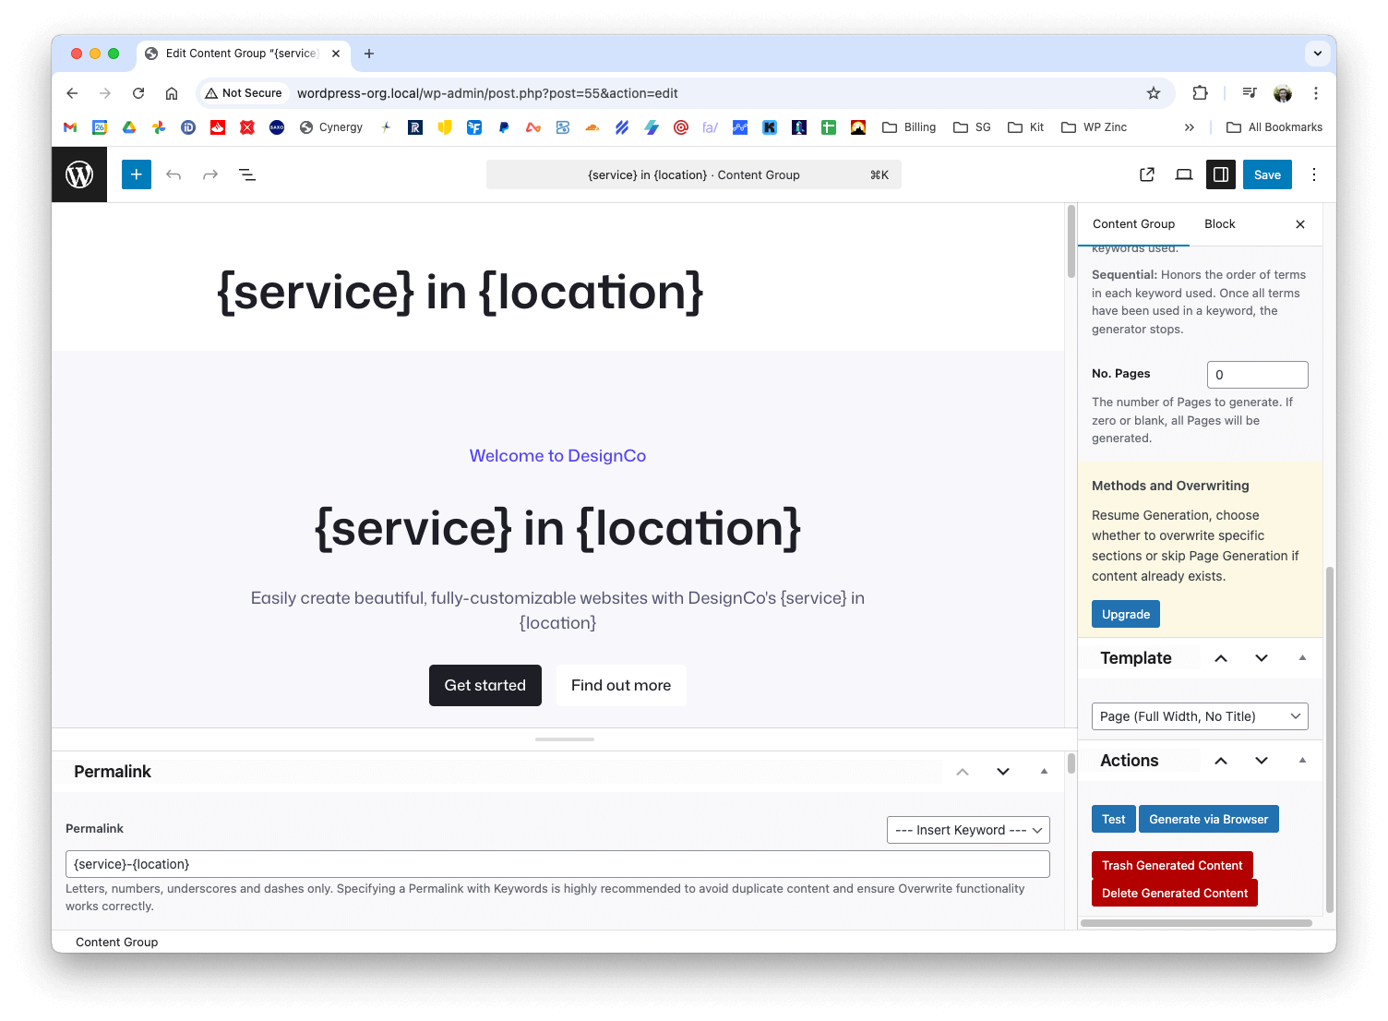Click Delete Generated Content
Screen dimensions: 1388x1021
click(1175, 893)
